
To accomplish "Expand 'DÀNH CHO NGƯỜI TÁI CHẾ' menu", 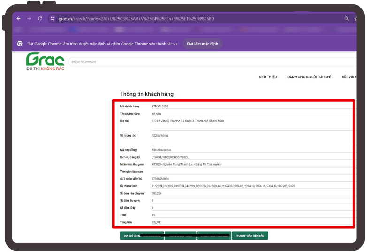I will coord(309,77).
